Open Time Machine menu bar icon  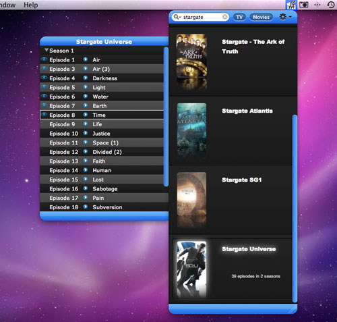click(x=331, y=5)
